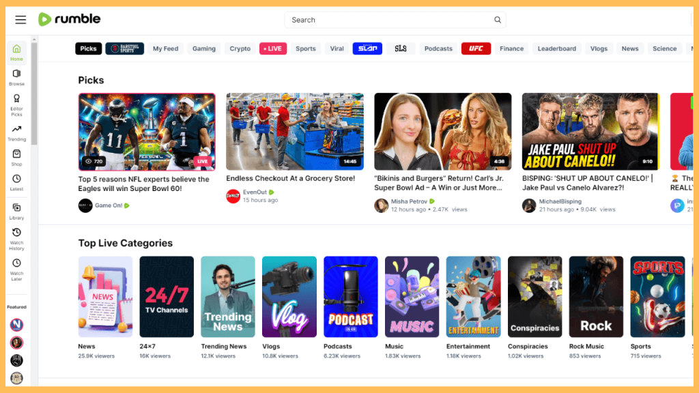The width and height of the screenshot is (699, 393).
Task: Switch to the My Feed tab
Action: coord(165,48)
